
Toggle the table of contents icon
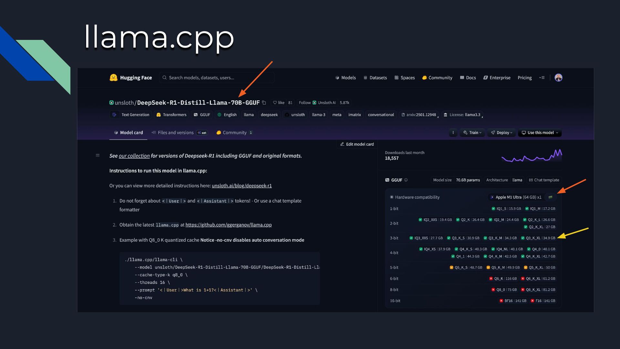tap(98, 155)
